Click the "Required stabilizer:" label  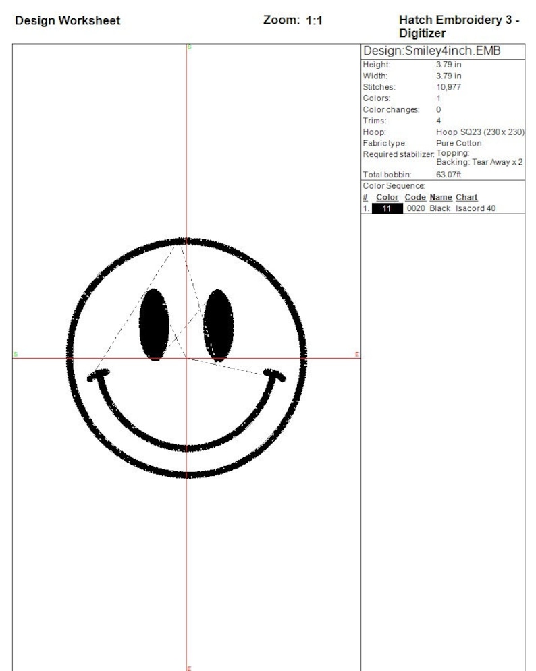[x=398, y=154]
